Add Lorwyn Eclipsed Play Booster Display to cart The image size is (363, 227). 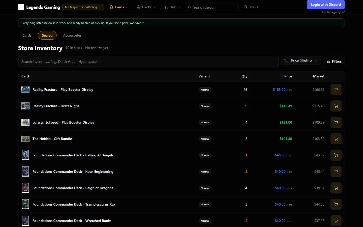click(x=336, y=122)
